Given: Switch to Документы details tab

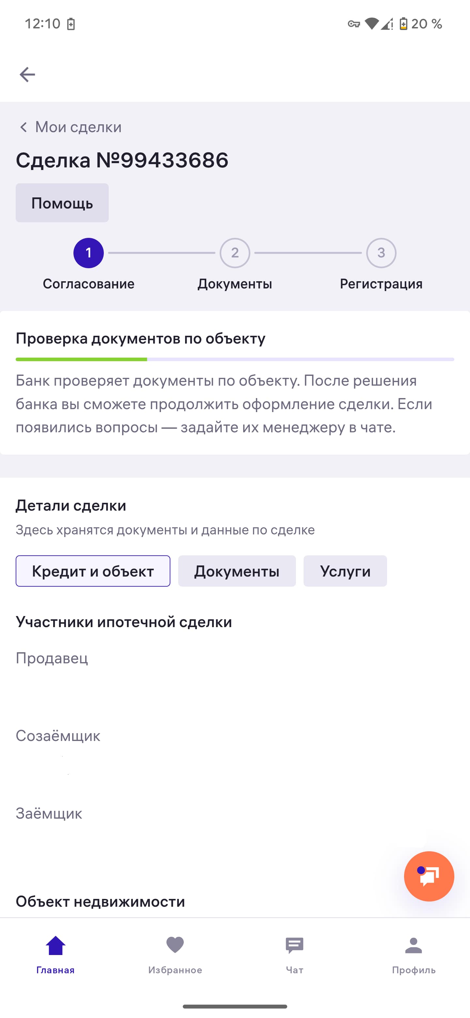Looking at the screenshot, I should (237, 571).
